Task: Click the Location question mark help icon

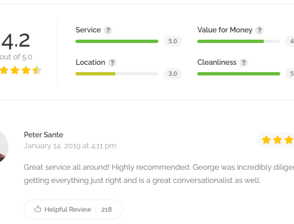Action: click(x=112, y=63)
